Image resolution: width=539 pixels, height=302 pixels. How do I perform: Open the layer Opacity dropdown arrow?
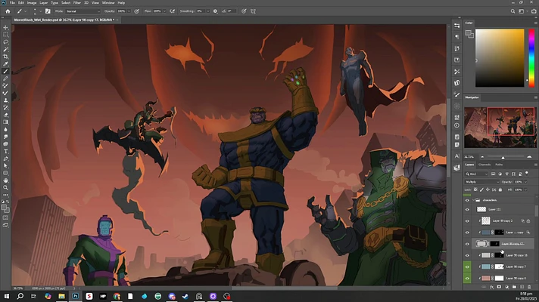coord(525,182)
